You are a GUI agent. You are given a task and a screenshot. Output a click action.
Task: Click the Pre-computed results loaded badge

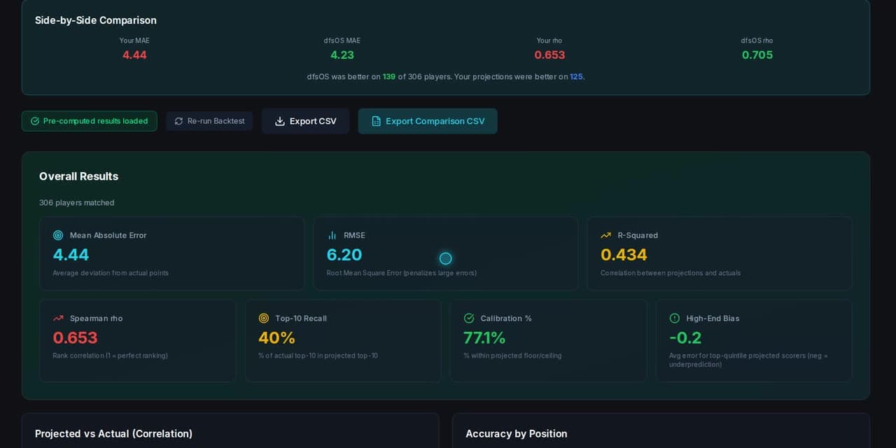click(90, 121)
